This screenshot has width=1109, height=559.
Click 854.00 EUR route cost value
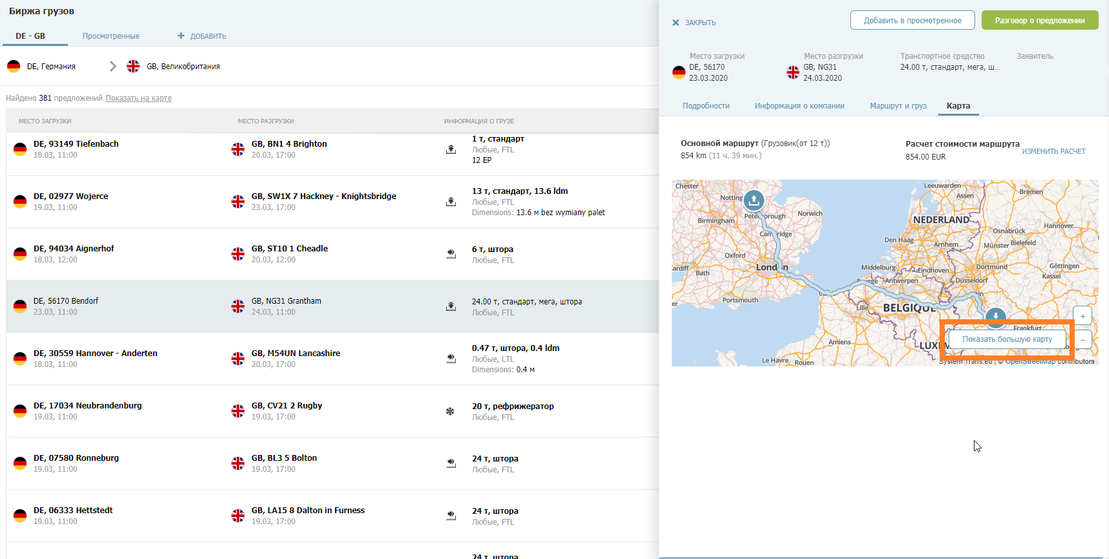coord(925,157)
